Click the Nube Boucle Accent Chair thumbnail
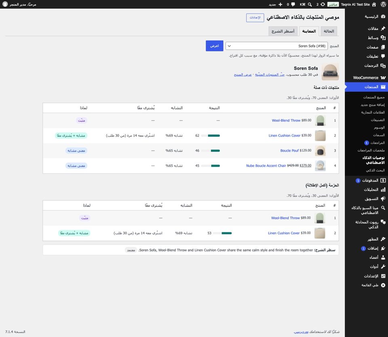 coord(320,166)
